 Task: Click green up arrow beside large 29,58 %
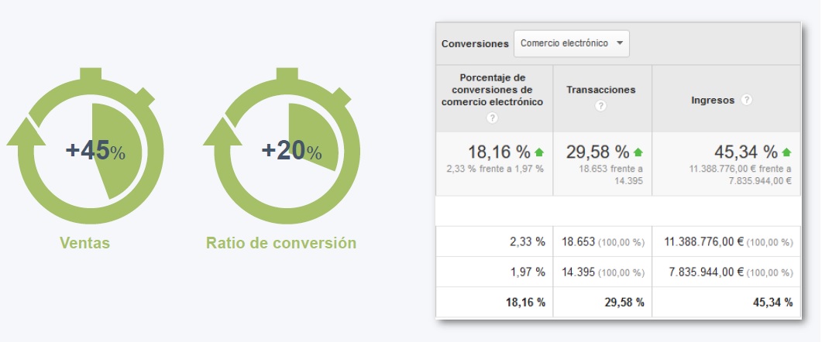(638, 152)
